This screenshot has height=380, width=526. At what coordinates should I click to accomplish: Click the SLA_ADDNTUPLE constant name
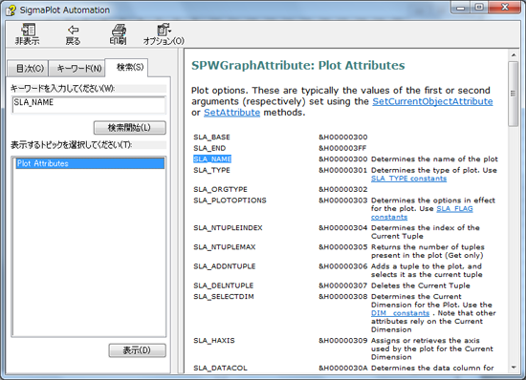pyautogui.click(x=225, y=266)
